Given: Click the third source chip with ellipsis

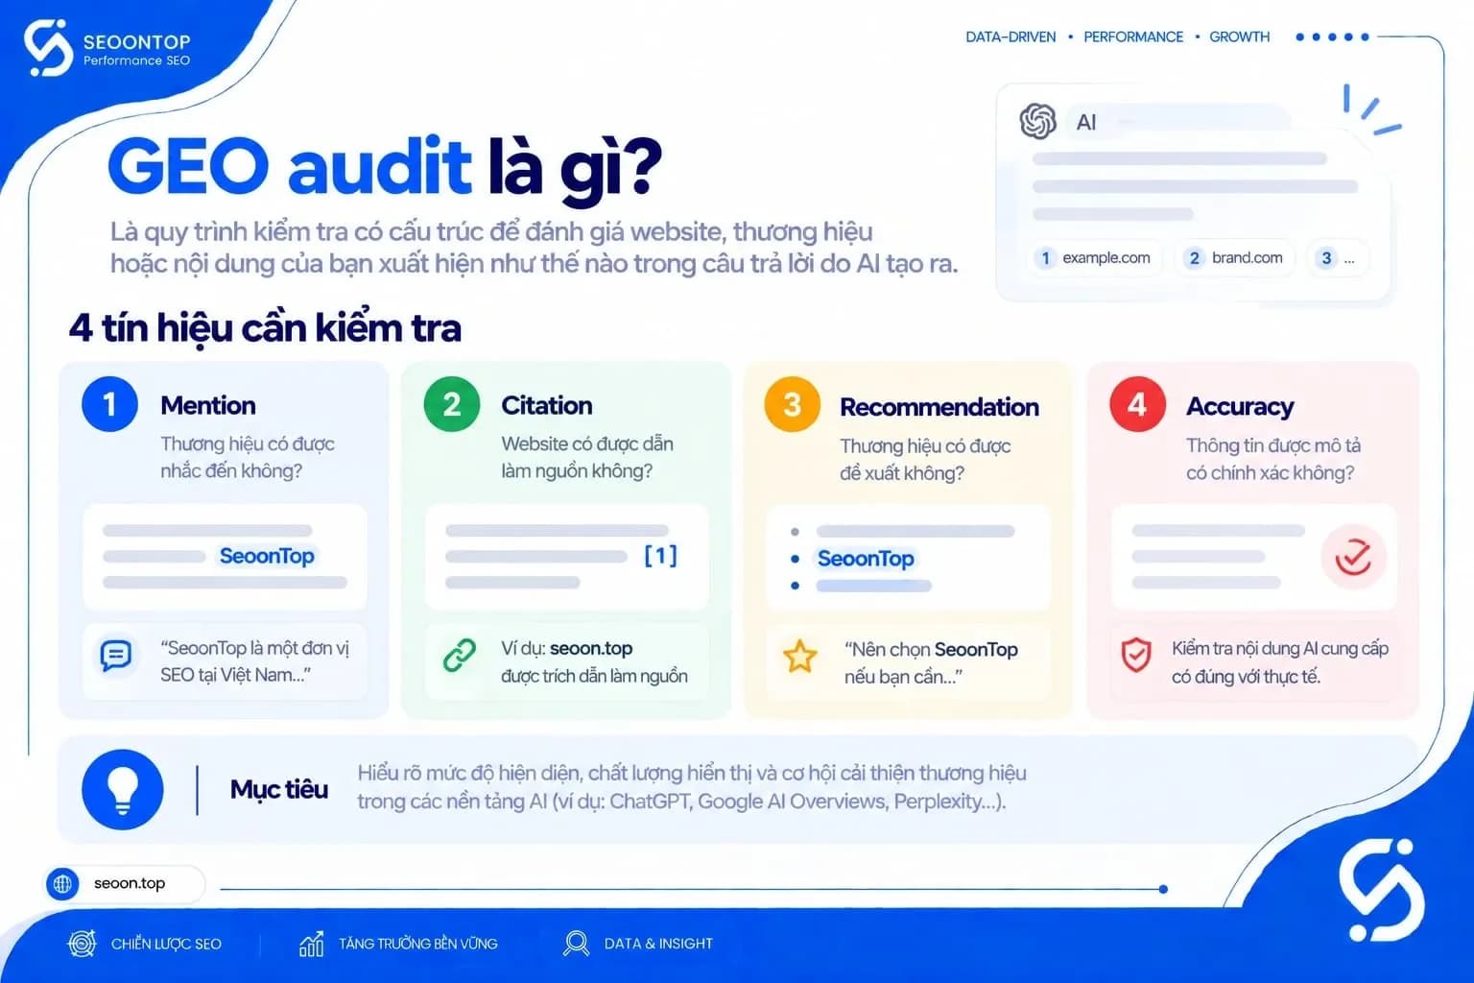Looking at the screenshot, I should tap(1338, 258).
